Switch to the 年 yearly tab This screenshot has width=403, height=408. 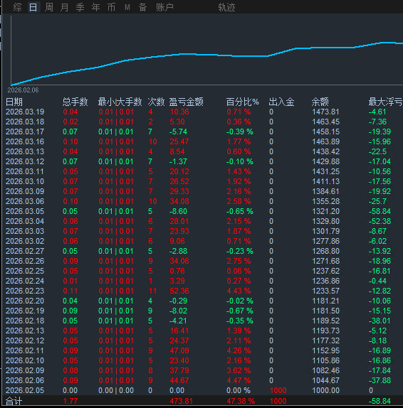coord(95,7)
